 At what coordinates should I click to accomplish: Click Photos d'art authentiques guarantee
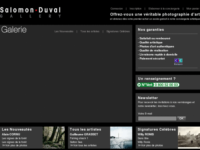[x=156, y=47]
